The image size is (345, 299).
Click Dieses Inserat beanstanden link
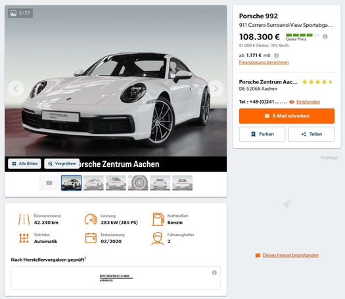pos(290,255)
